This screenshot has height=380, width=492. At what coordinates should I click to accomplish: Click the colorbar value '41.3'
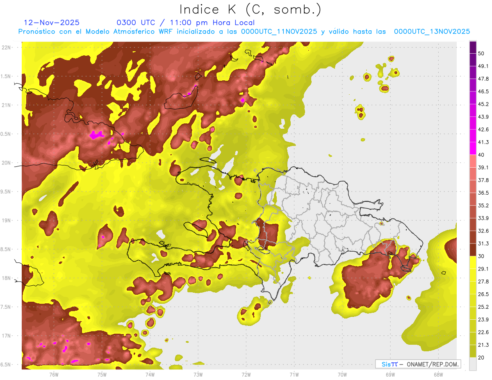coord(483,142)
